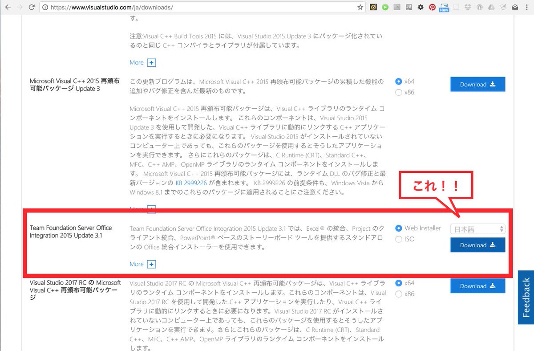
Task: Open the yellow checkmark extension icon
Action: pyautogui.click(x=374, y=8)
